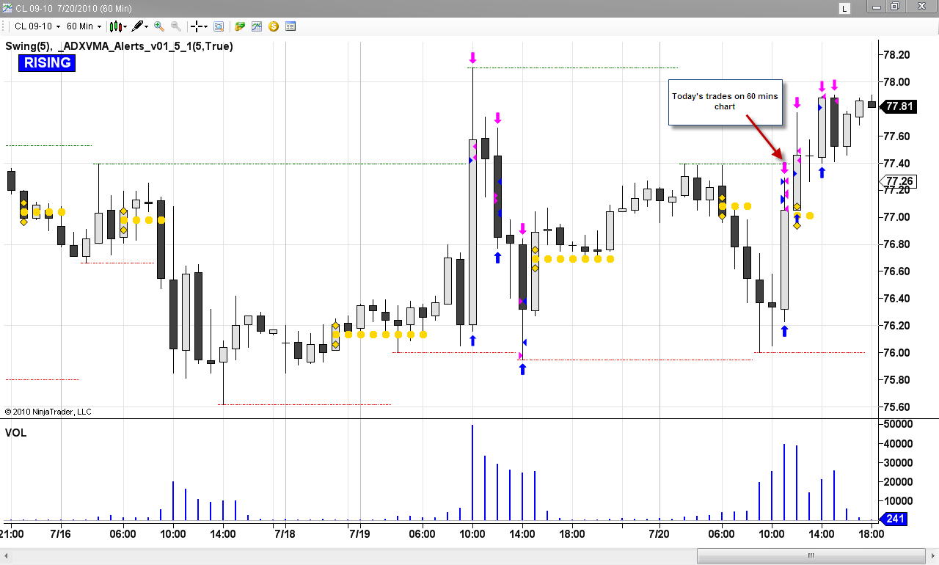Select the 241 volume marker
939x565 pixels.
pos(894,520)
